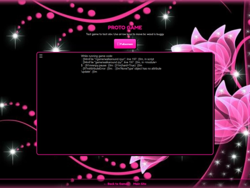Click the Fullscreen button
250x188 pixels.
tap(125, 44)
